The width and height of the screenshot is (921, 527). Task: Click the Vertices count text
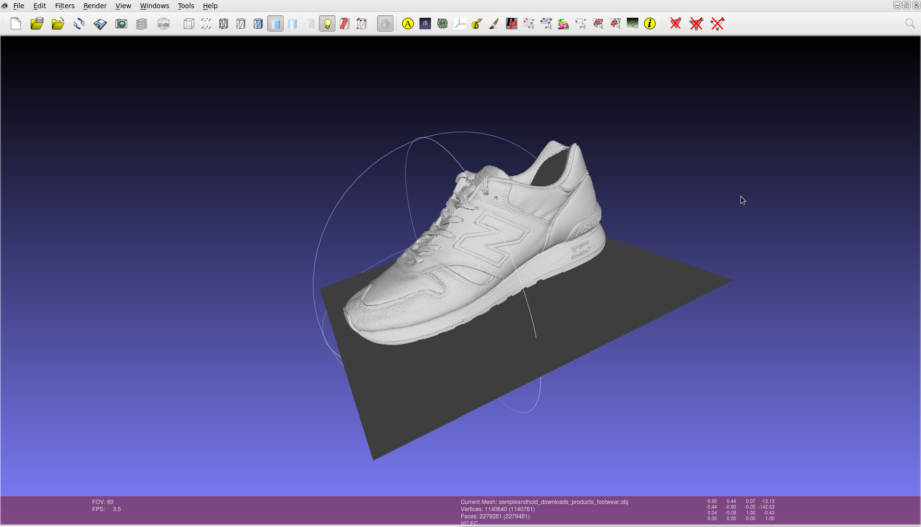pos(498,509)
